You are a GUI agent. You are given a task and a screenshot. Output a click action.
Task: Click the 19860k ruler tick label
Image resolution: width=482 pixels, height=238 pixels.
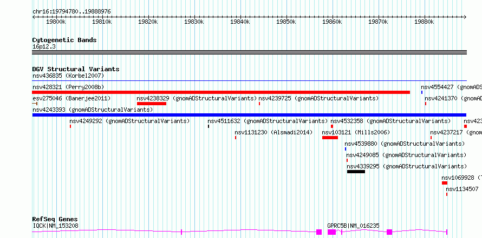(333, 22)
